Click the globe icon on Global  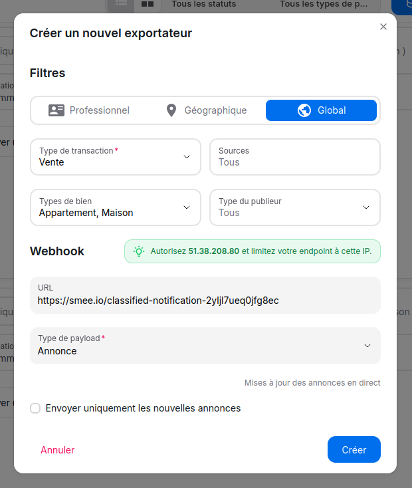(304, 110)
